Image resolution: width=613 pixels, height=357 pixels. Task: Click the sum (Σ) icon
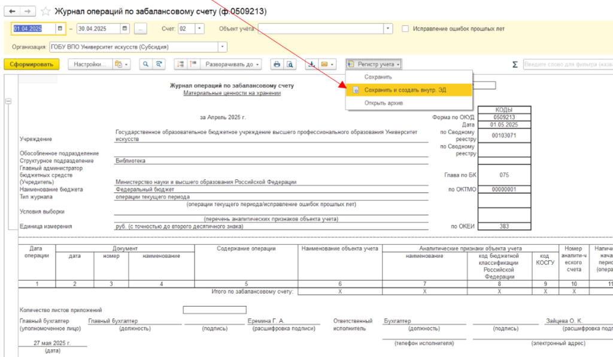coord(515,64)
